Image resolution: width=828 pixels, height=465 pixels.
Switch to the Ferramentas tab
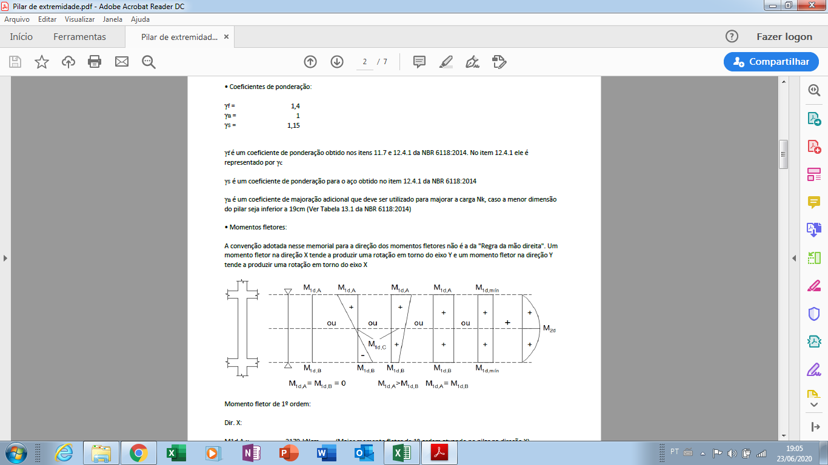pos(79,37)
